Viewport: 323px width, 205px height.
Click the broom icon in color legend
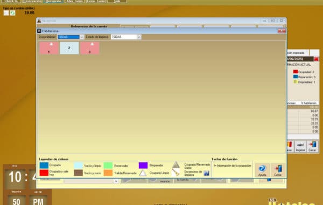(x=175, y=173)
